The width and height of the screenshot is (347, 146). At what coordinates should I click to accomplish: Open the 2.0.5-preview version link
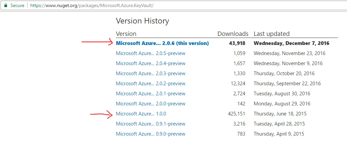pos(151,53)
